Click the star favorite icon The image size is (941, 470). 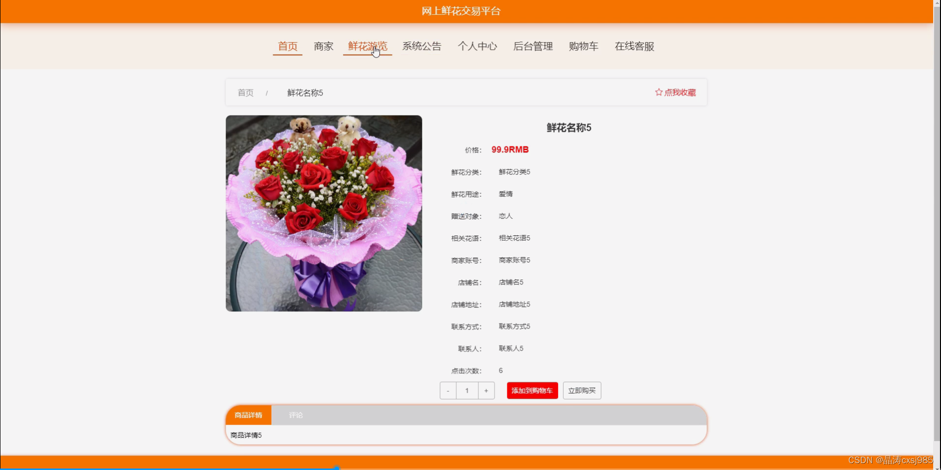pos(659,92)
